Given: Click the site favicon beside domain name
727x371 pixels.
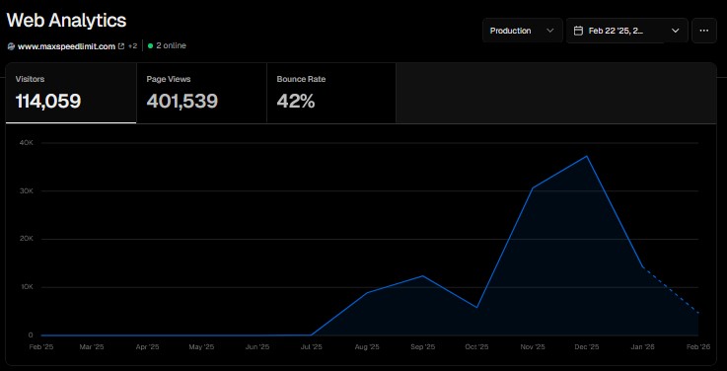Looking at the screenshot, I should pyautogui.click(x=11, y=46).
